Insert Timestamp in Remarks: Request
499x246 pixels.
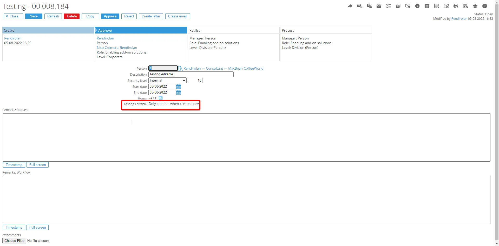point(14,165)
